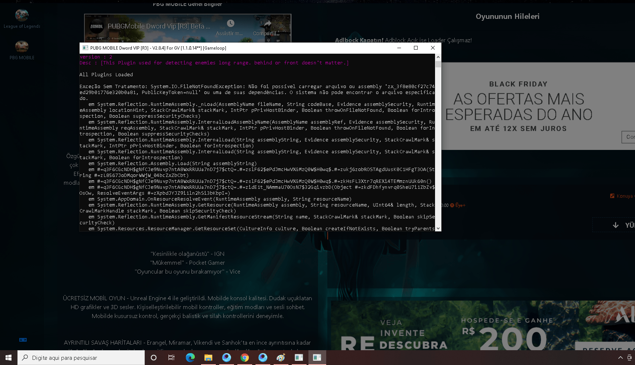This screenshot has width=635, height=365.
Task: Maximize the PUBG MOBILE Dword VIP window
Action: coord(416,48)
